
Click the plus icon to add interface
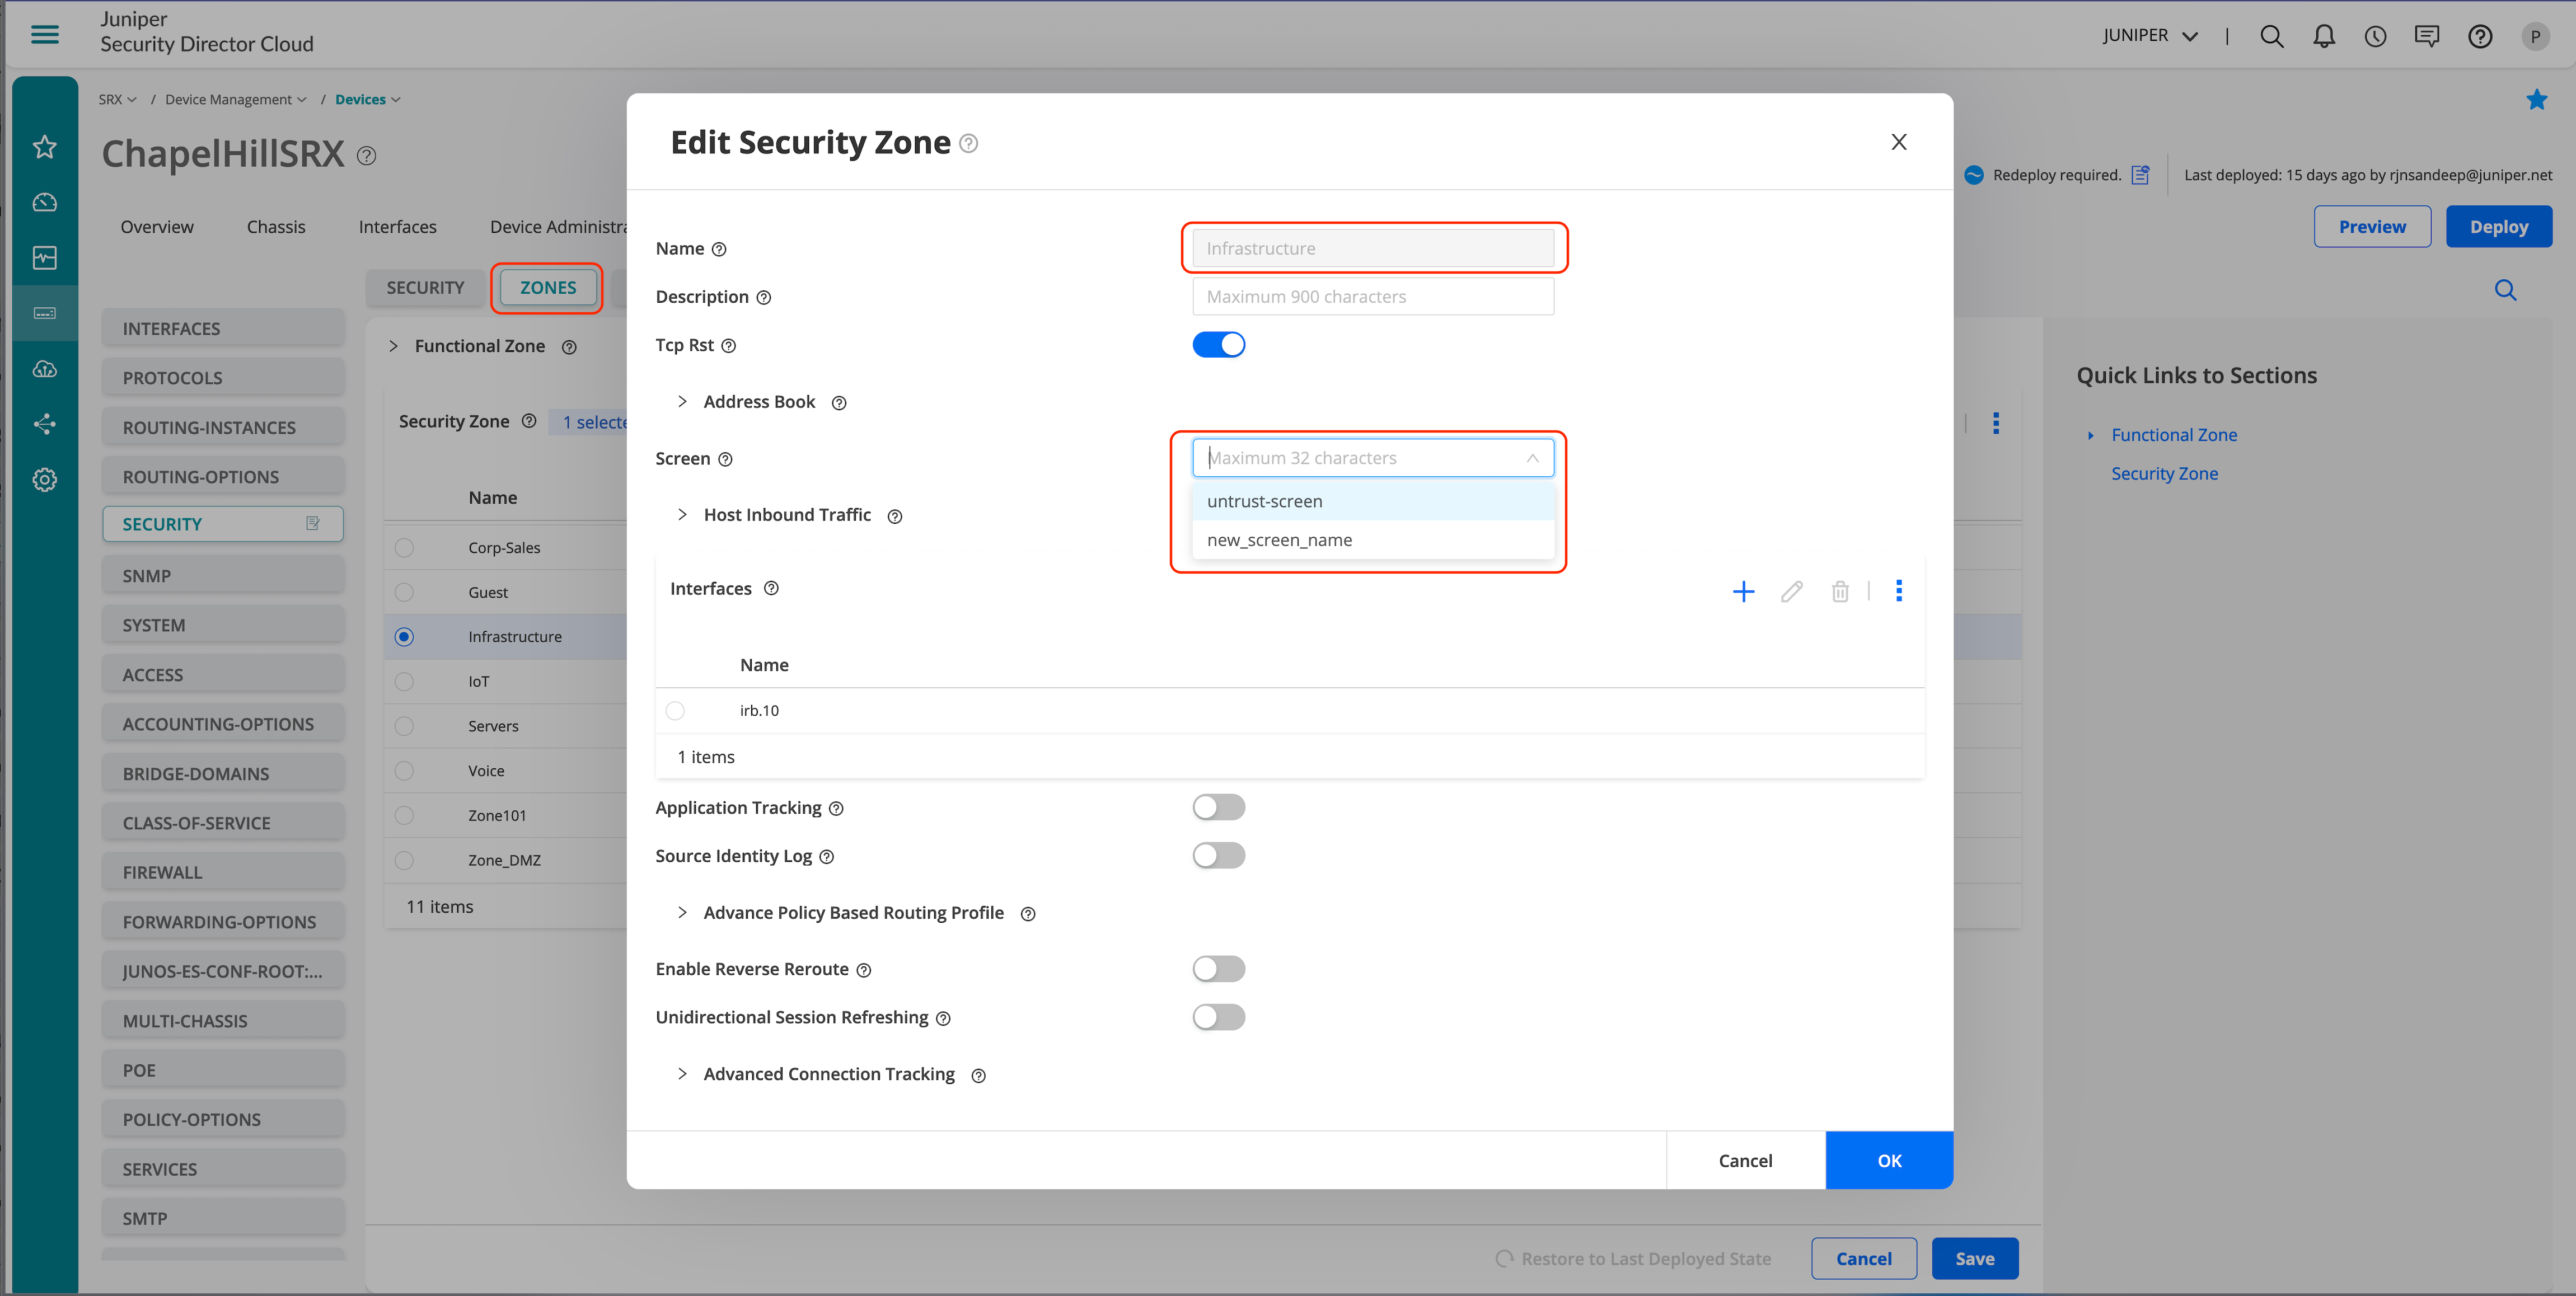pos(1743,591)
